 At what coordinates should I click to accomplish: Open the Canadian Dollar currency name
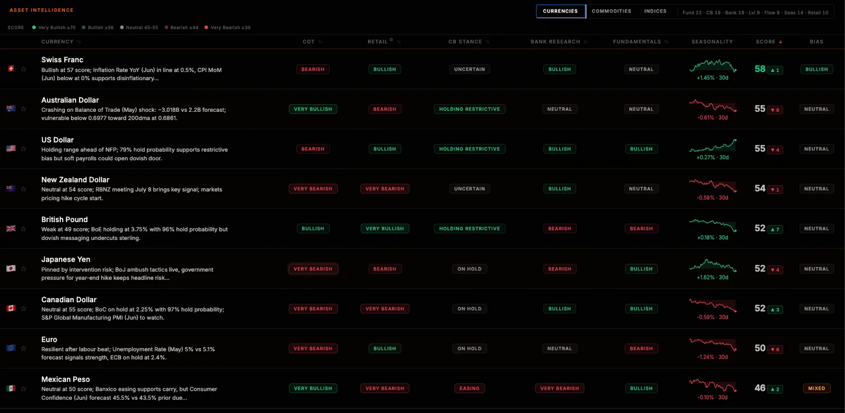69,299
